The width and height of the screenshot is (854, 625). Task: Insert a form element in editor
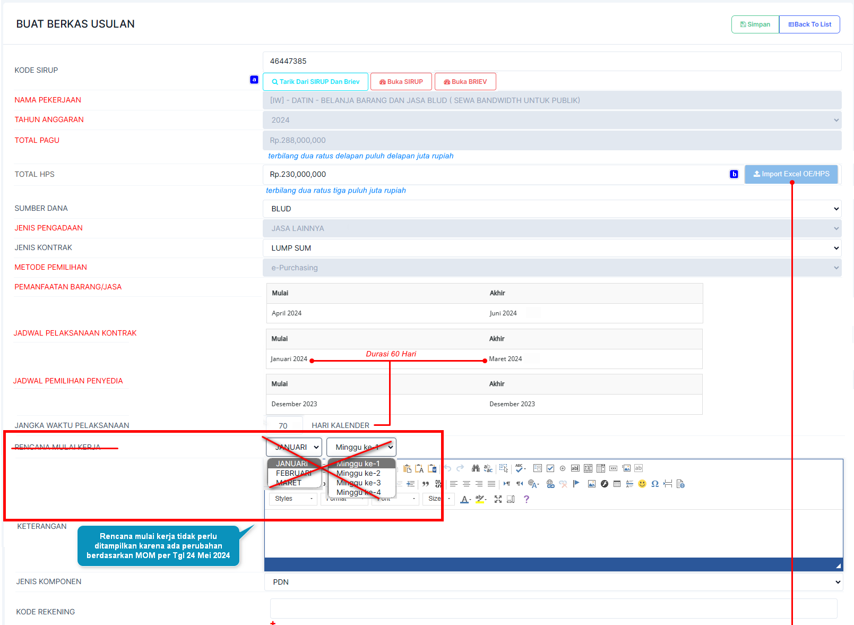[538, 468]
